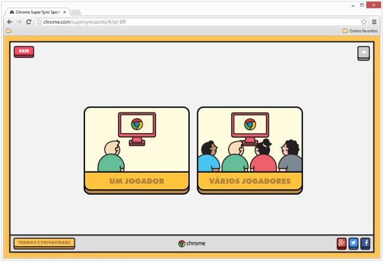Mute sound with the speaker icon
The image size is (384, 262).
pos(364,53)
